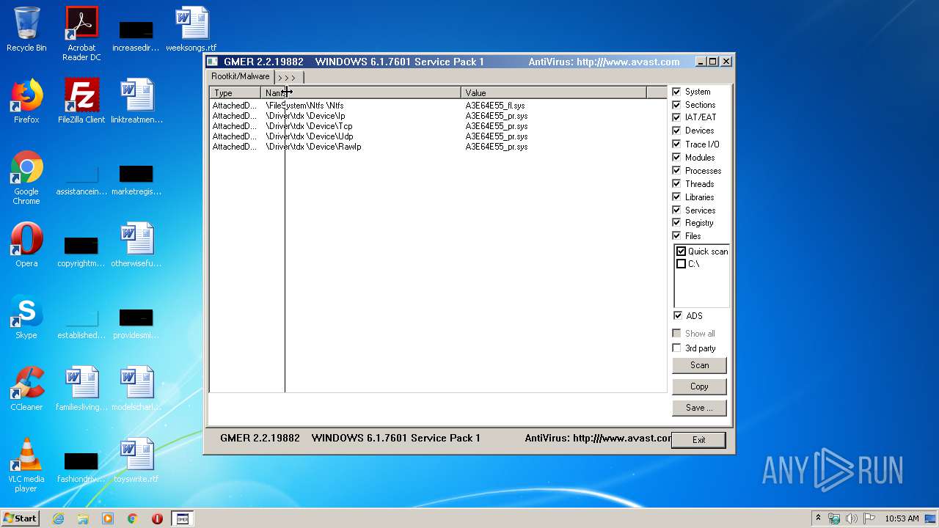Enable the 3rd party checkbox
The image size is (939, 528).
676,348
